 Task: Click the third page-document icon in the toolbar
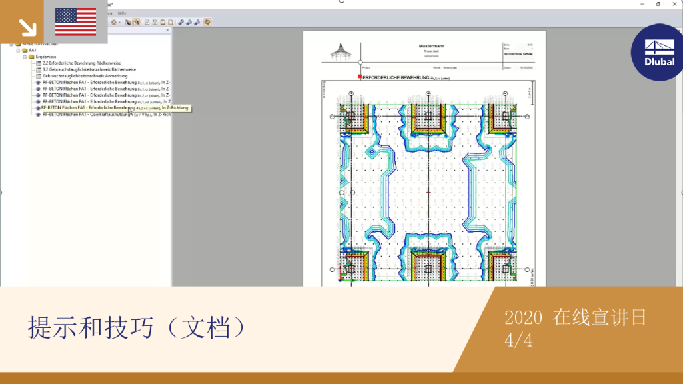coord(163,22)
